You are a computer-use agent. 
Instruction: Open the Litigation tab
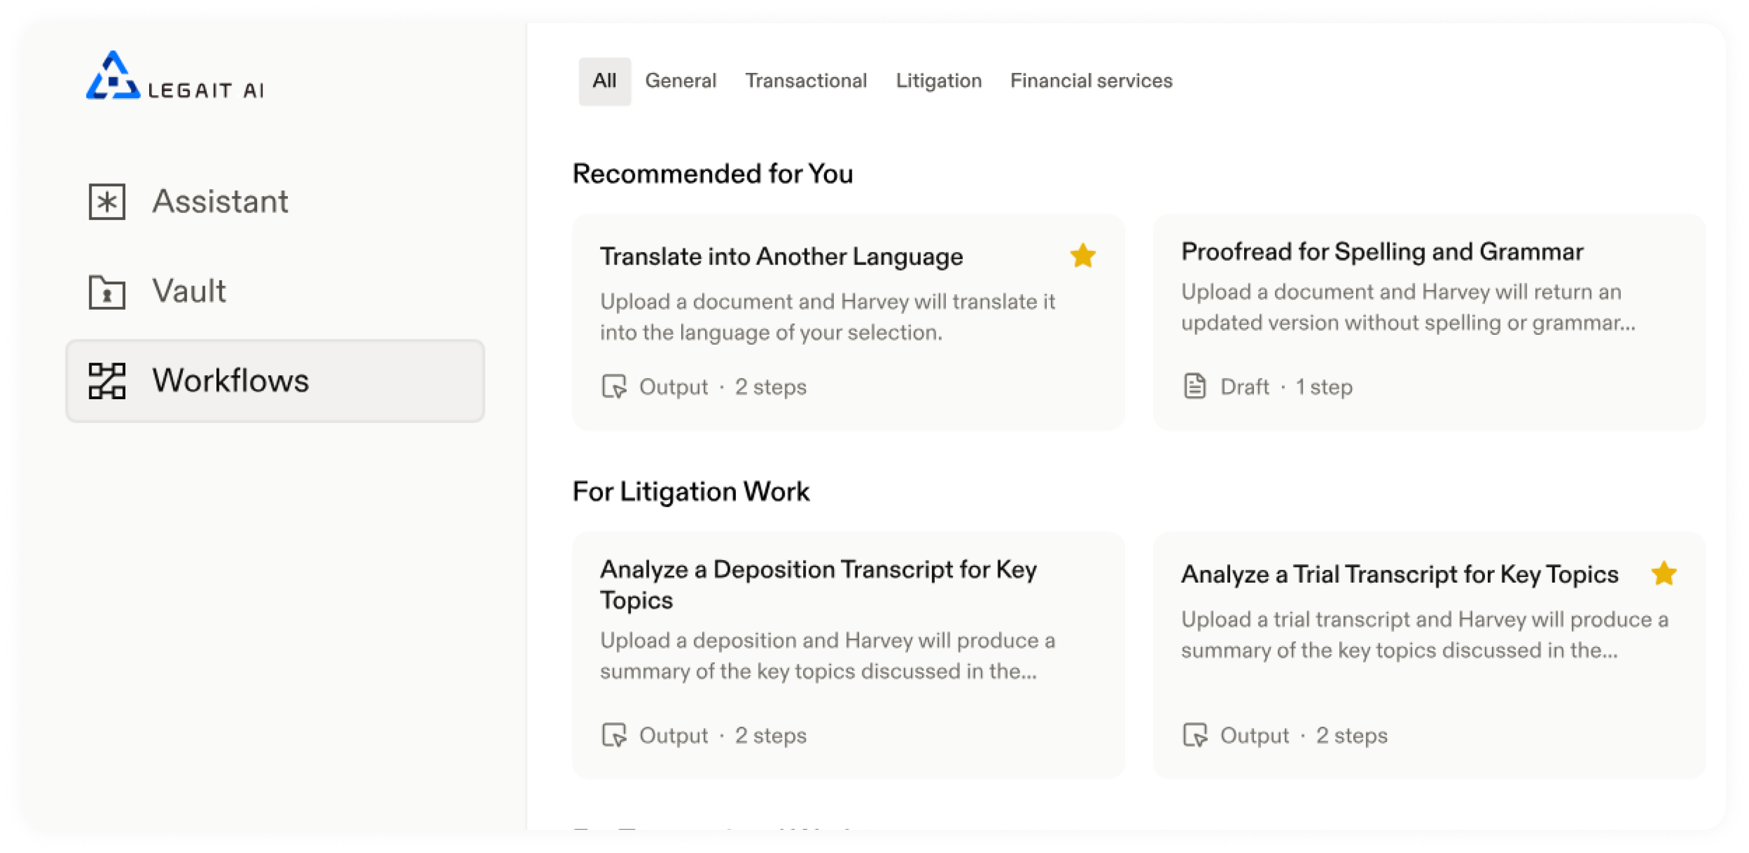click(x=938, y=81)
